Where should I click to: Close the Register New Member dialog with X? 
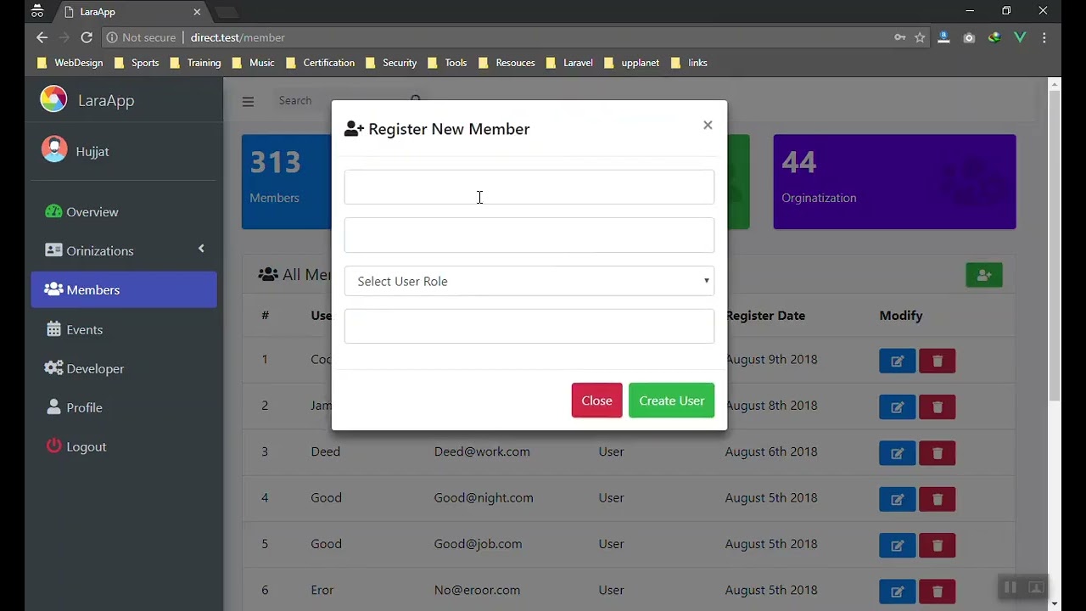pyautogui.click(x=708, y=125)
